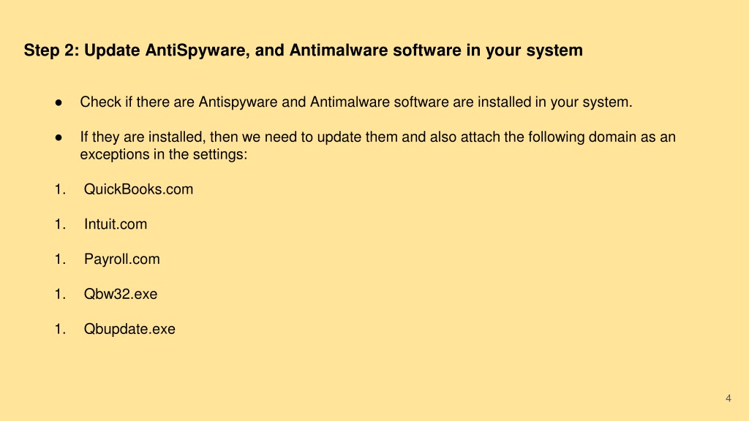This screenshot has height=421, width=749.
Task: Click the number marker beside Payroll.com
Action: [60, 259]
